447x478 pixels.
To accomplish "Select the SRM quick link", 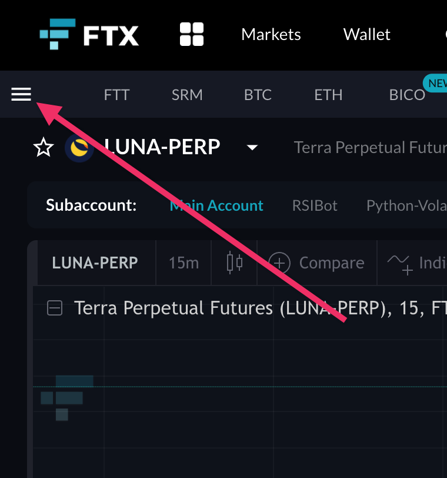I will [x=187, y=95].
